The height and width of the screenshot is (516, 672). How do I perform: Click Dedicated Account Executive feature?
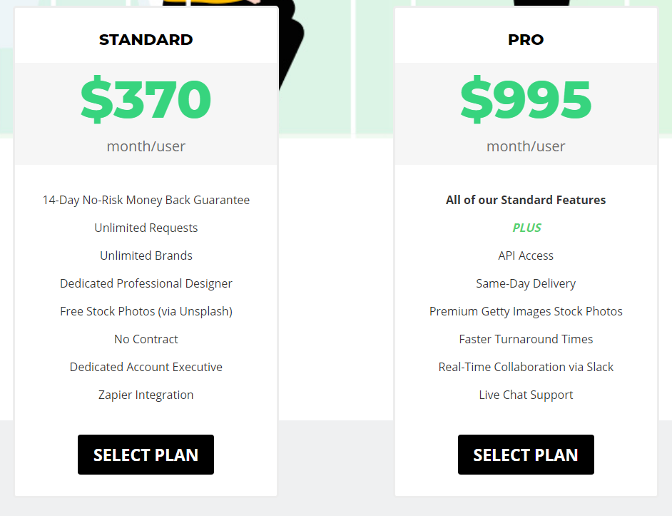click(146, 367)
